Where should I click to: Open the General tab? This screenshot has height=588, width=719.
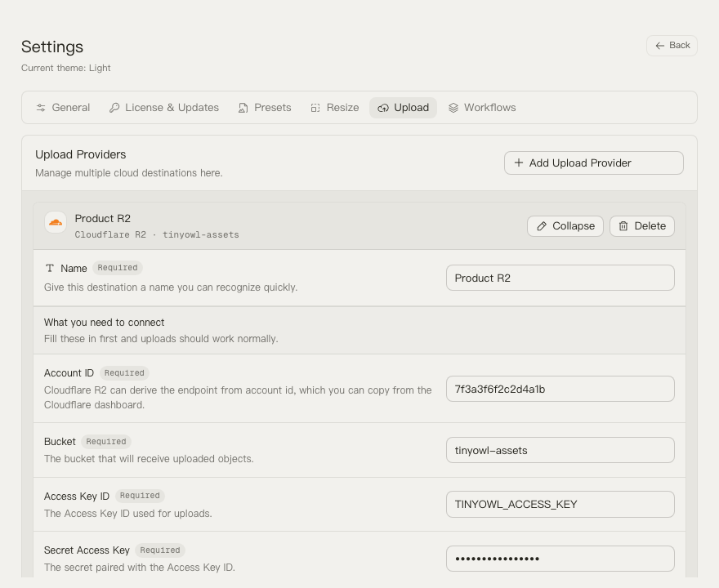(x=63, y=108)
